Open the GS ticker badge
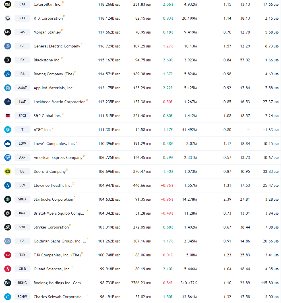 click(x=22, y=241)
